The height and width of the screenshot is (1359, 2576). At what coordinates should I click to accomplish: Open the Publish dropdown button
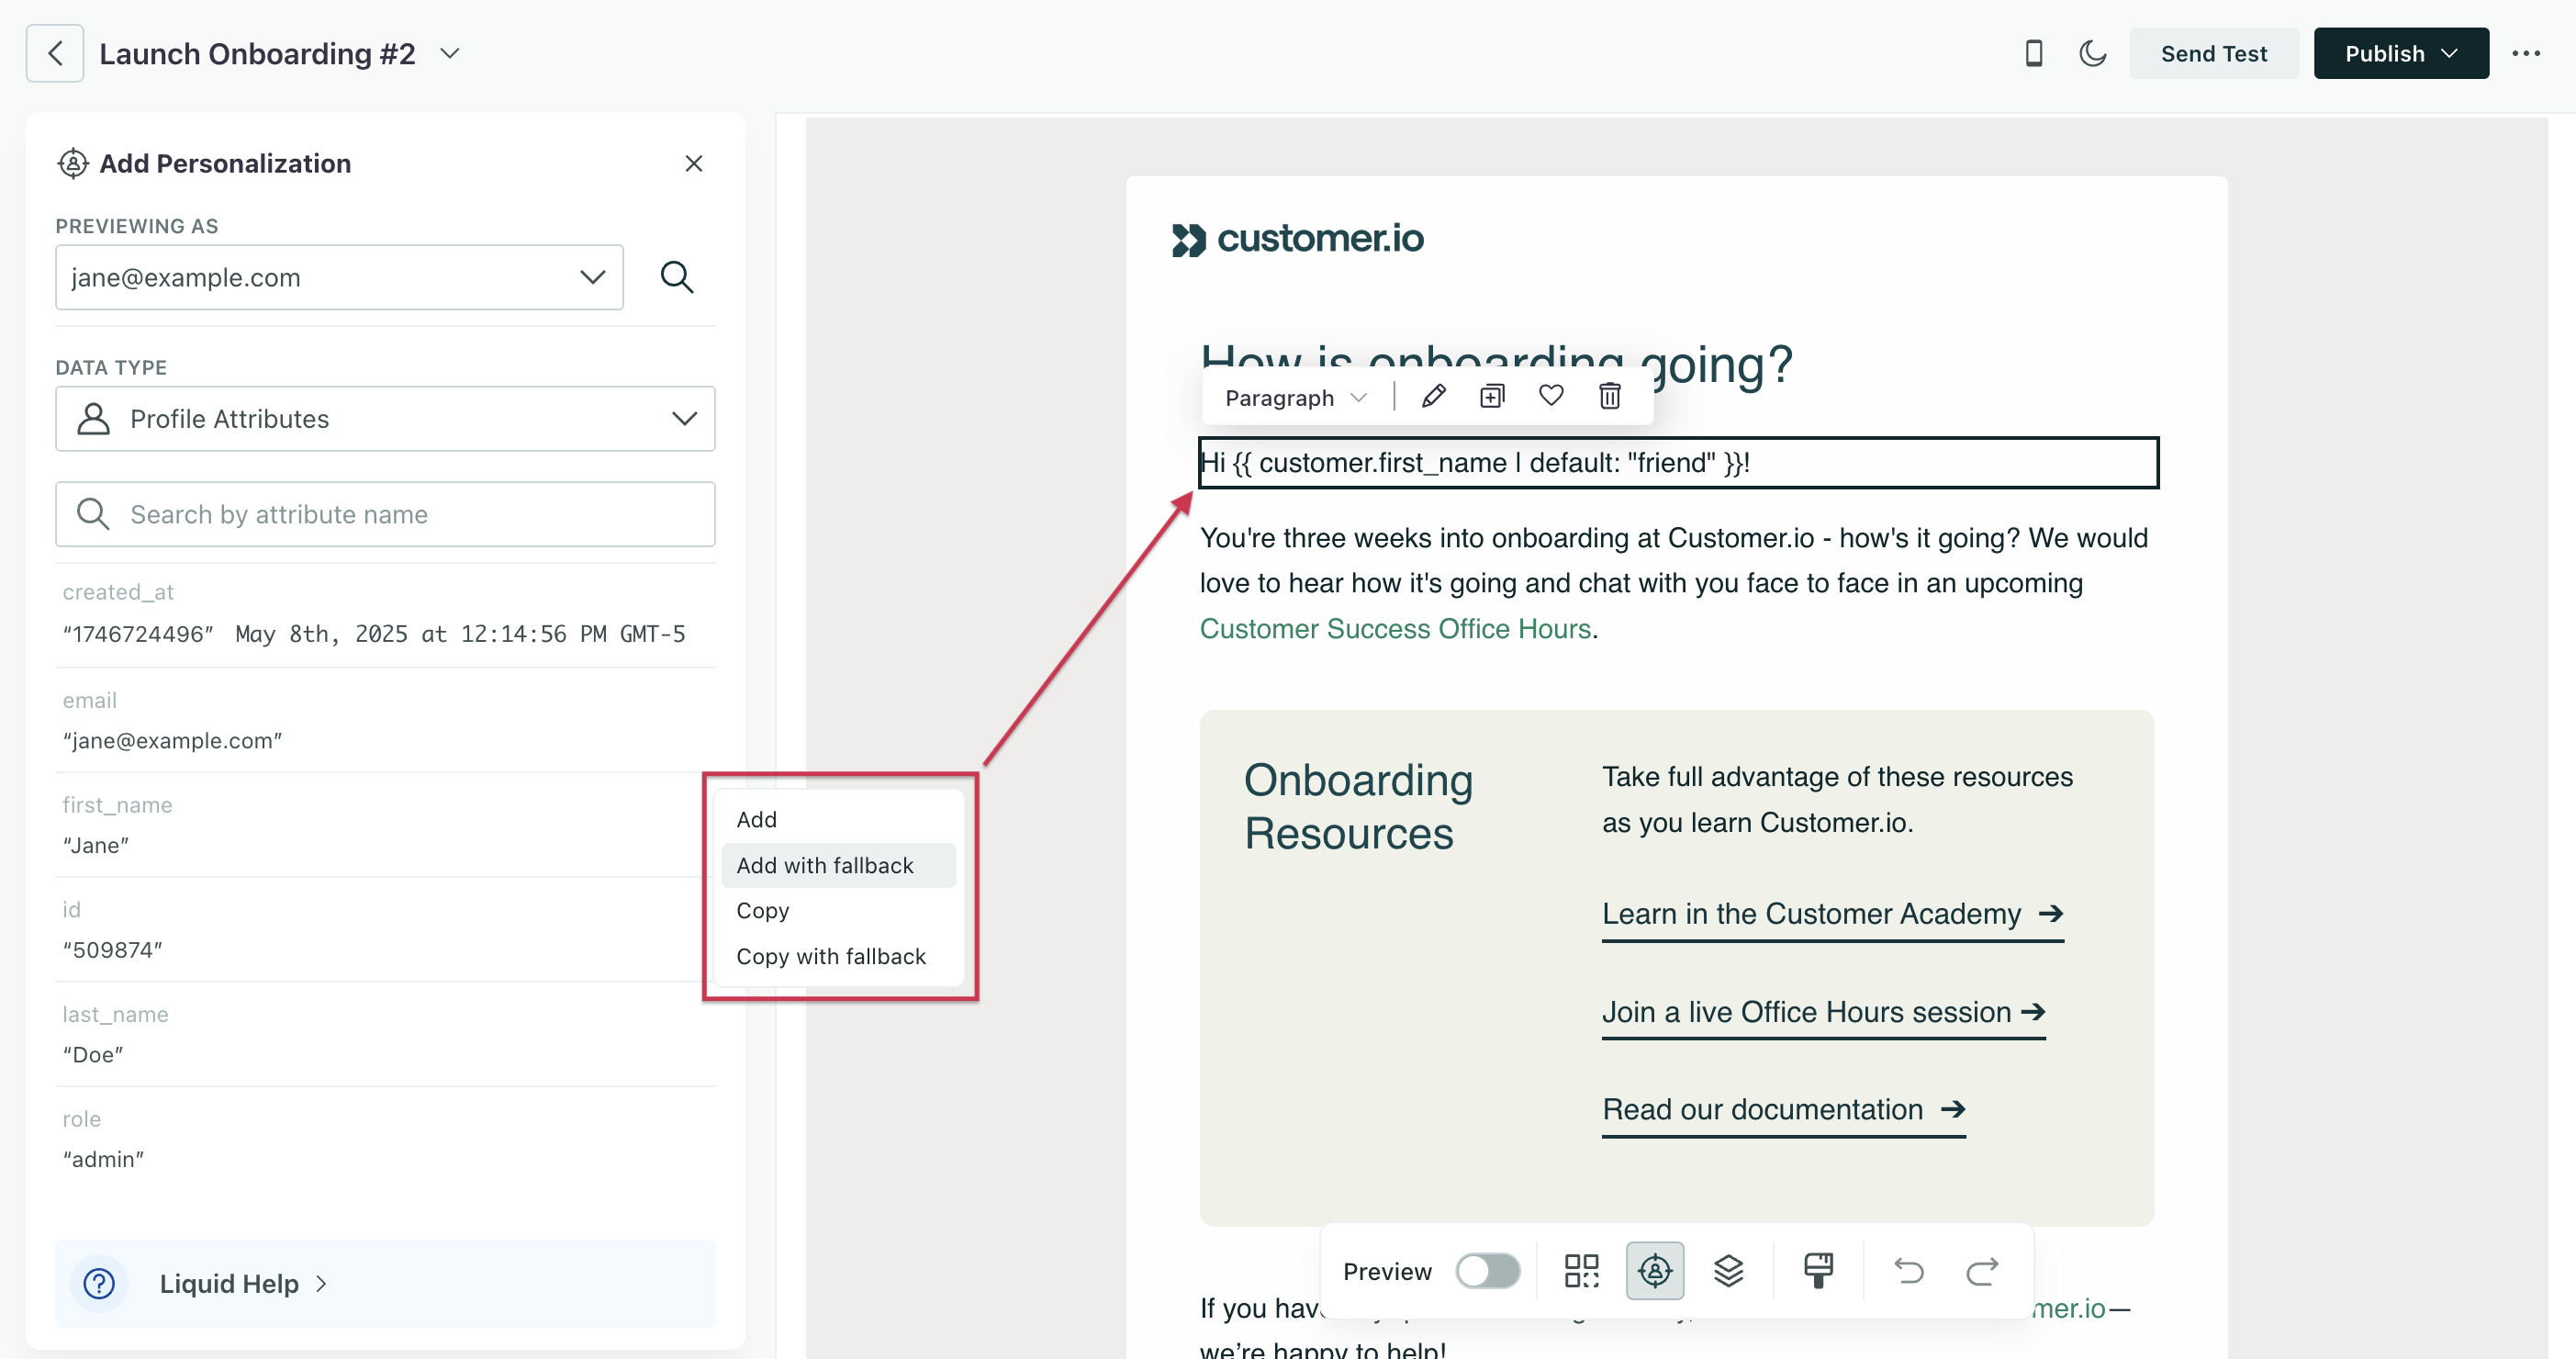tap(2400, 53)
